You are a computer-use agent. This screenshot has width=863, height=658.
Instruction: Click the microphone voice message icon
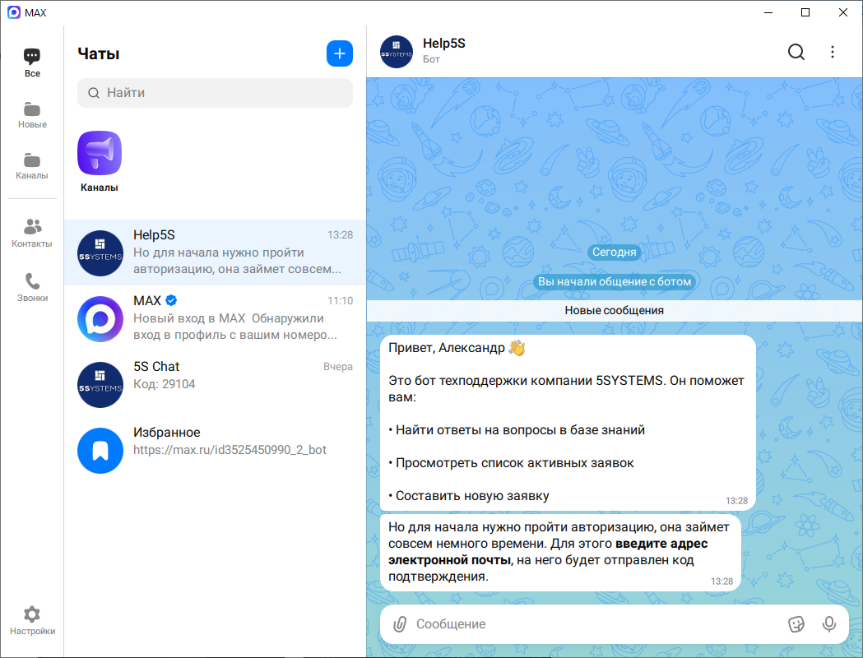click(x=829, y=624)
